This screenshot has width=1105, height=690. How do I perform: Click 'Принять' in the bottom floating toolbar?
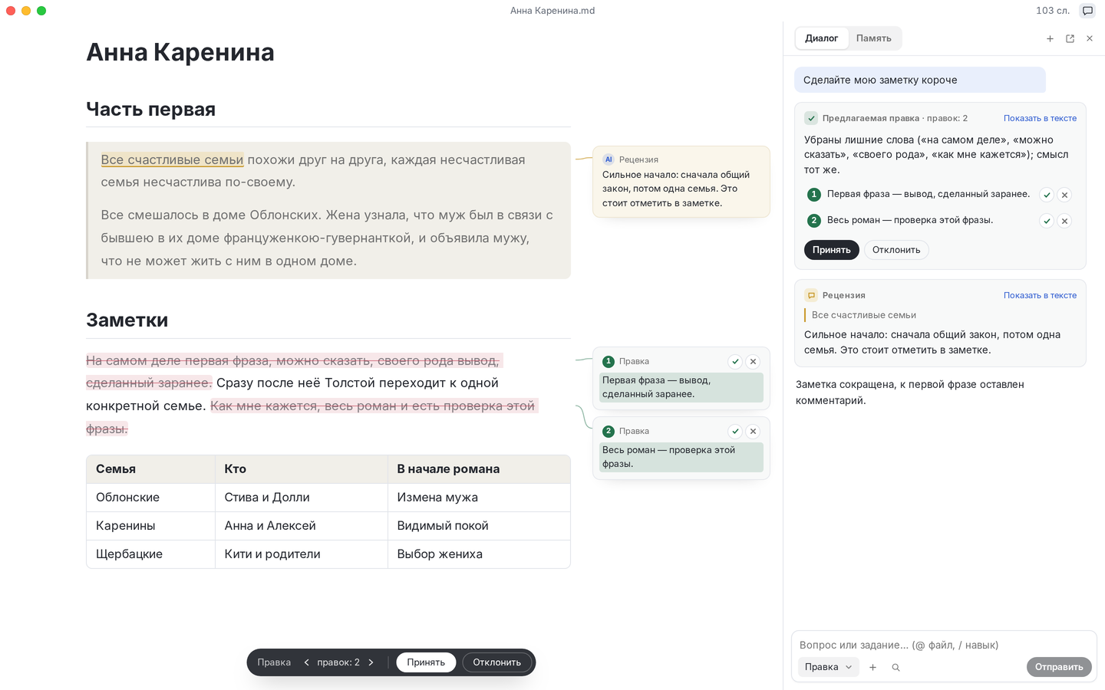click(x=426, y=662)
